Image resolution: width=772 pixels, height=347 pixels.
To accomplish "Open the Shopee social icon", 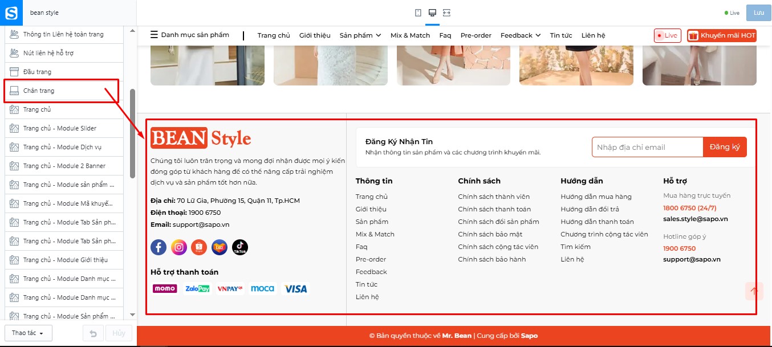I will pos(199,247).
